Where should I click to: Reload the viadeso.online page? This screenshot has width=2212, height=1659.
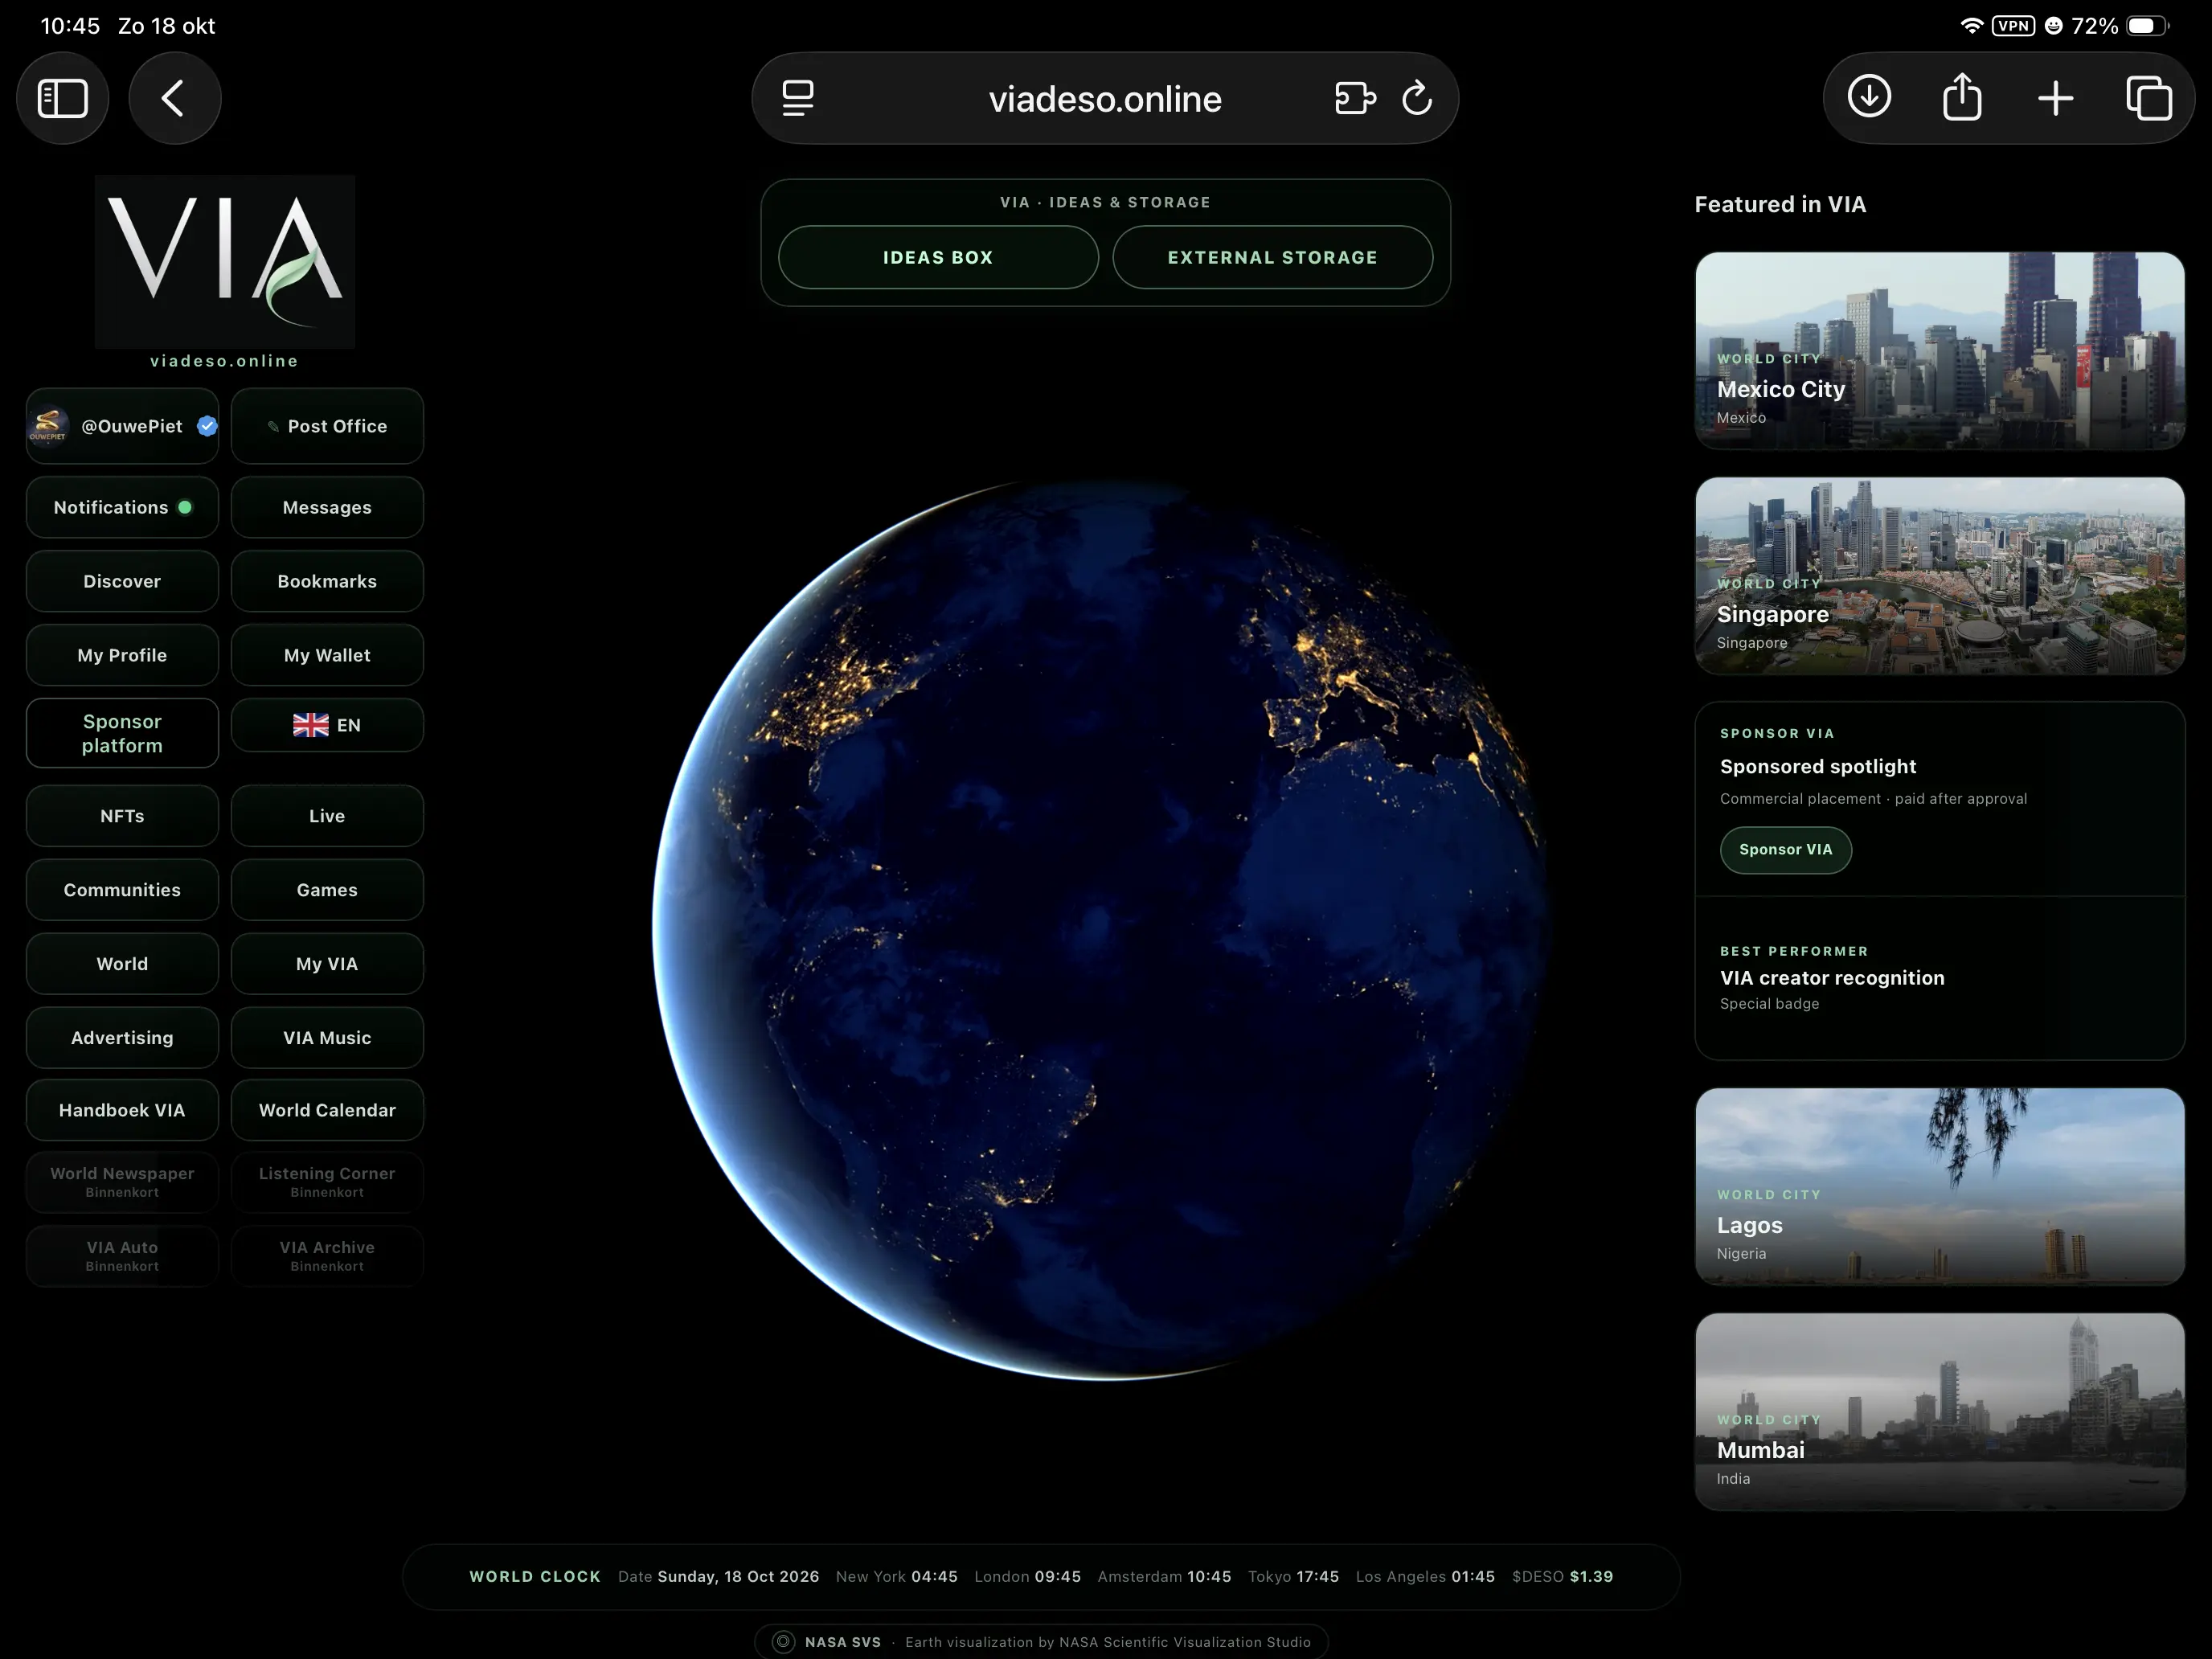coord(1417,98)
